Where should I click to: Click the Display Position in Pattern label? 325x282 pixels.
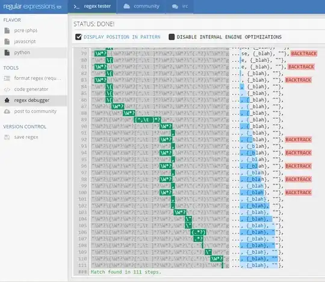pos(122,37)
